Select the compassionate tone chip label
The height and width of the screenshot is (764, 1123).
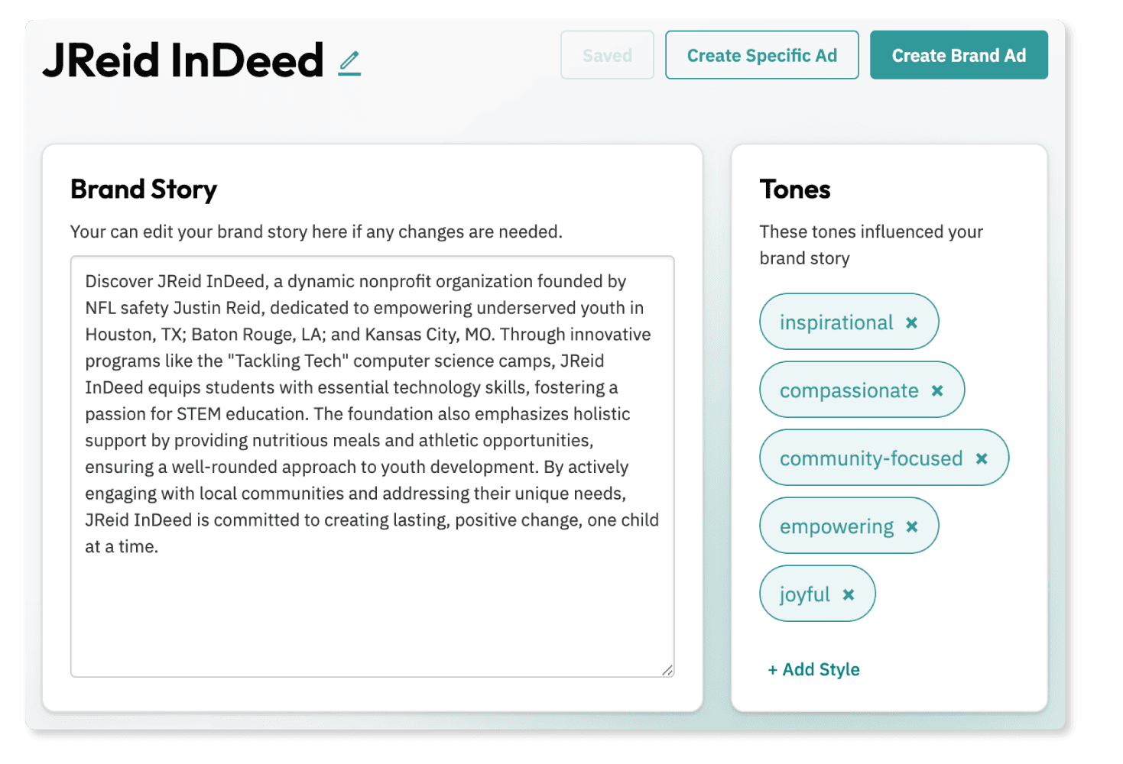point(849,390)
